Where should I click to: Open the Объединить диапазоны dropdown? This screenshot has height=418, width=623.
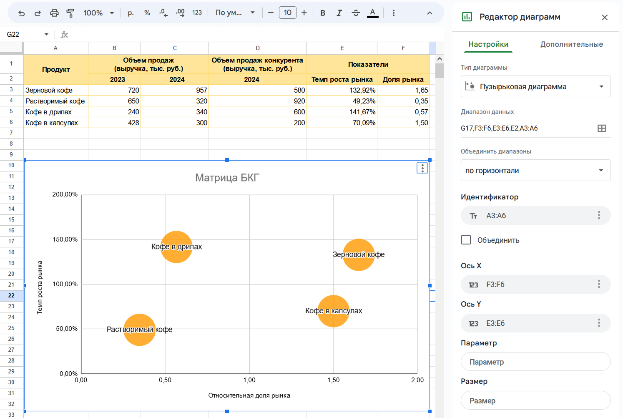click(x=535, y=170)
